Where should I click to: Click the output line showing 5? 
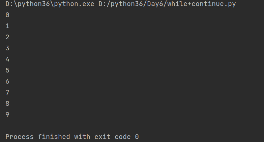(x=7, y=70)
